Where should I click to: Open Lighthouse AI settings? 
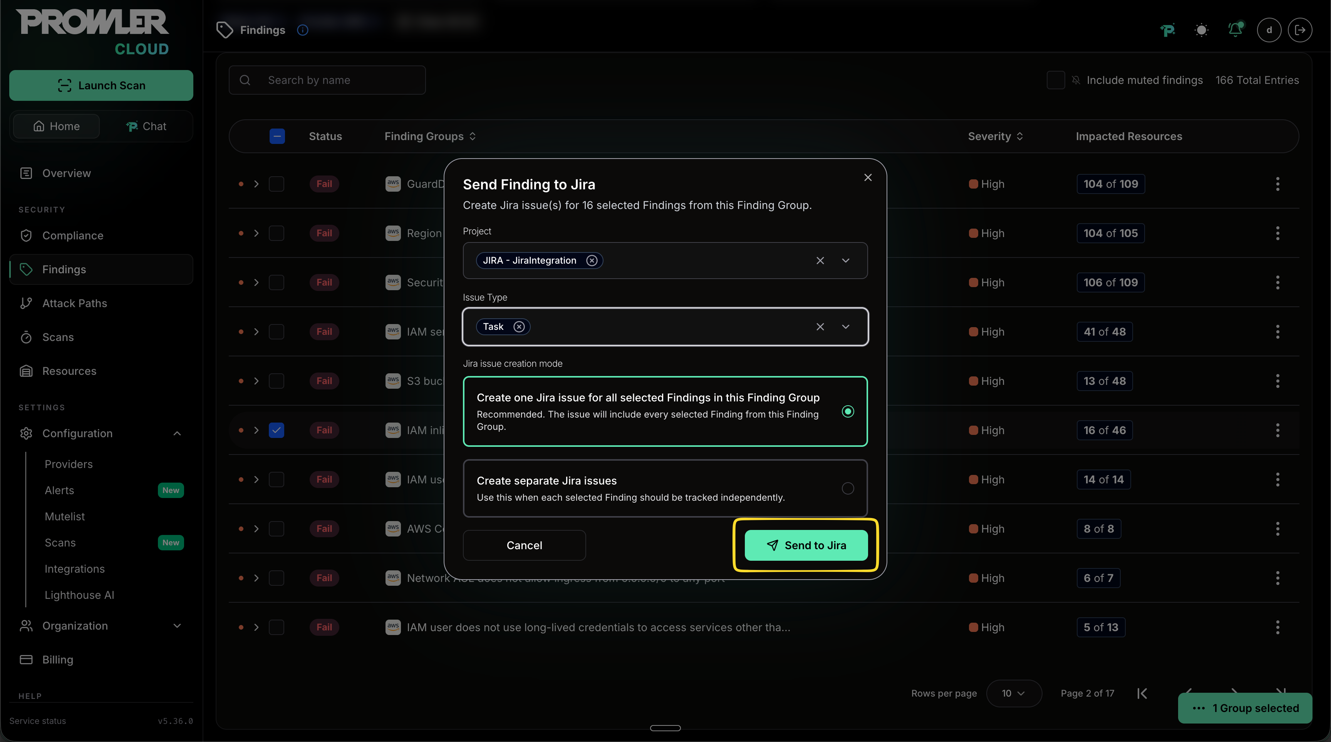[x=80, y=595]
